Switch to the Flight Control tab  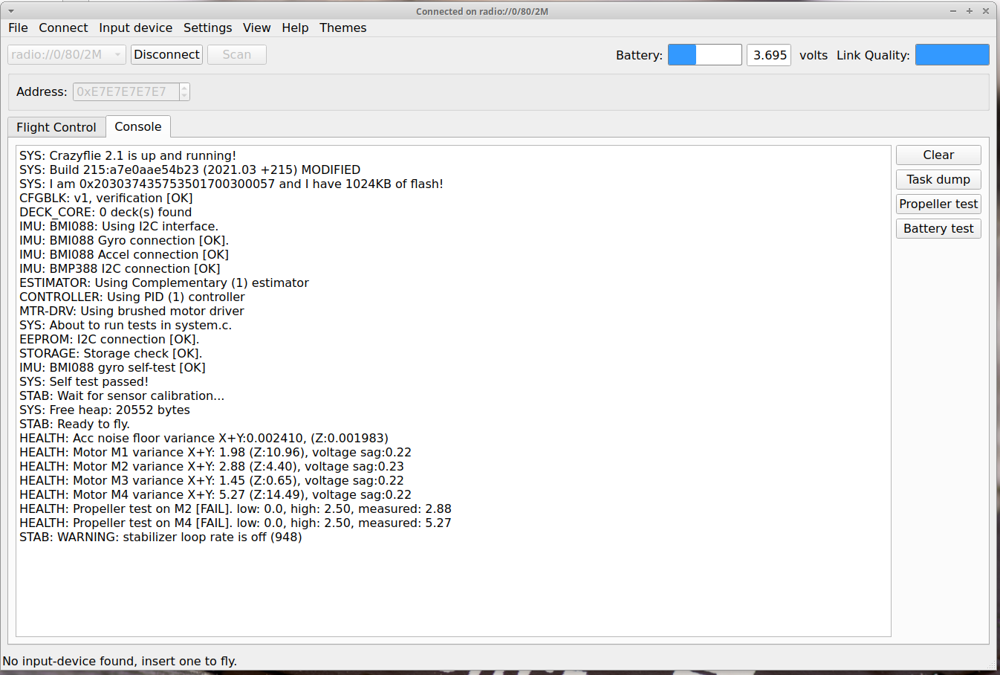56,127
